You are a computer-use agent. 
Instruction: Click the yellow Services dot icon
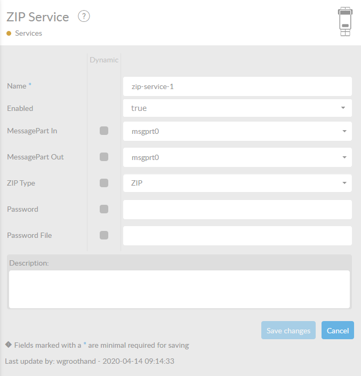(x=9, y=34)
